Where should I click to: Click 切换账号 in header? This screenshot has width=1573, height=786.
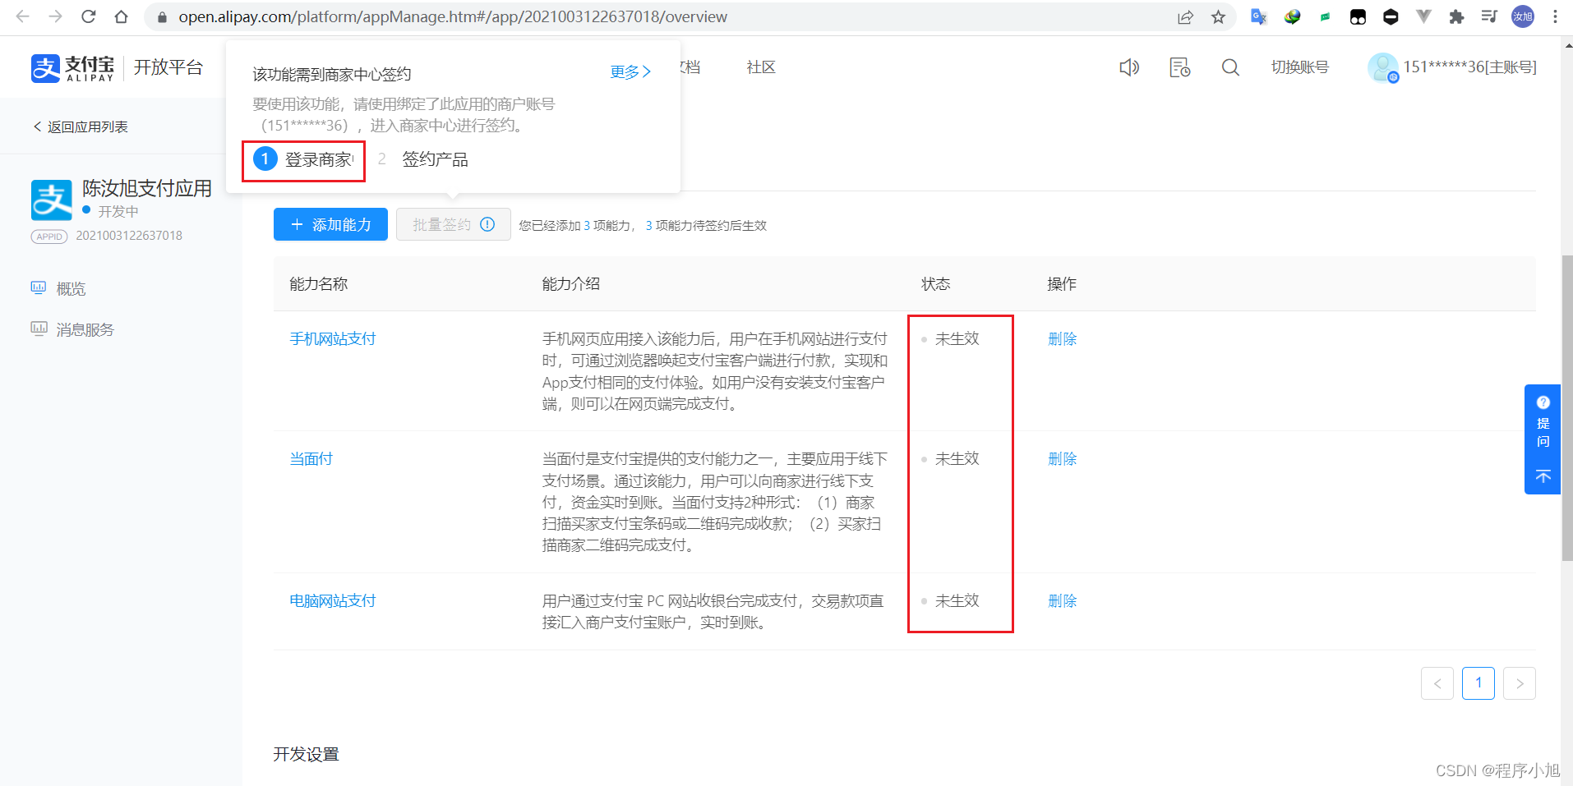[x=1299, y=67]
